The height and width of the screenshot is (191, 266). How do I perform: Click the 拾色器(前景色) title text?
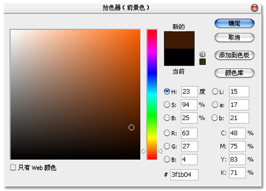[126, 8]
